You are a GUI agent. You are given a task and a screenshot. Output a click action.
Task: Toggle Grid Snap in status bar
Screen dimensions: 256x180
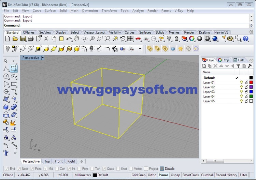[x=139, y=175]
